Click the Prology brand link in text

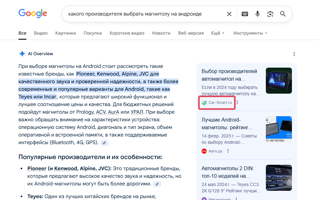[86, 112]
